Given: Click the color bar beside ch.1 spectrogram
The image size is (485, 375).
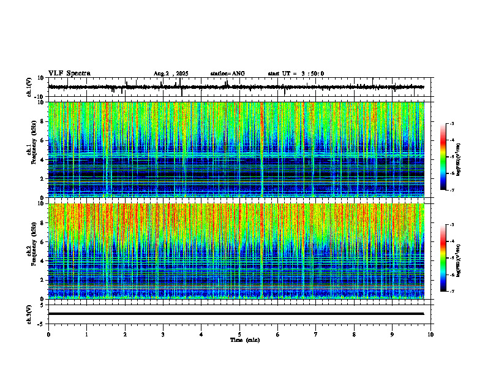Looking at the screenshot, I should [x=443, y=157].
